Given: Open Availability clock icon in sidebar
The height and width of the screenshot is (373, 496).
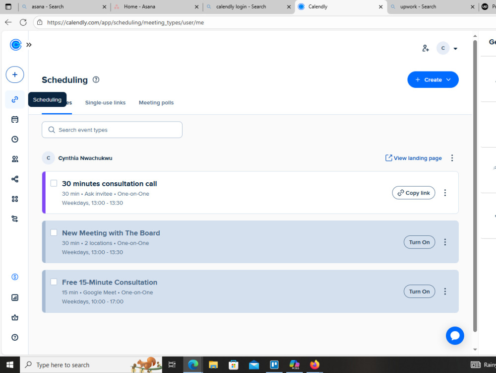Looking at the screenshot, I should (x=15, y=140).
